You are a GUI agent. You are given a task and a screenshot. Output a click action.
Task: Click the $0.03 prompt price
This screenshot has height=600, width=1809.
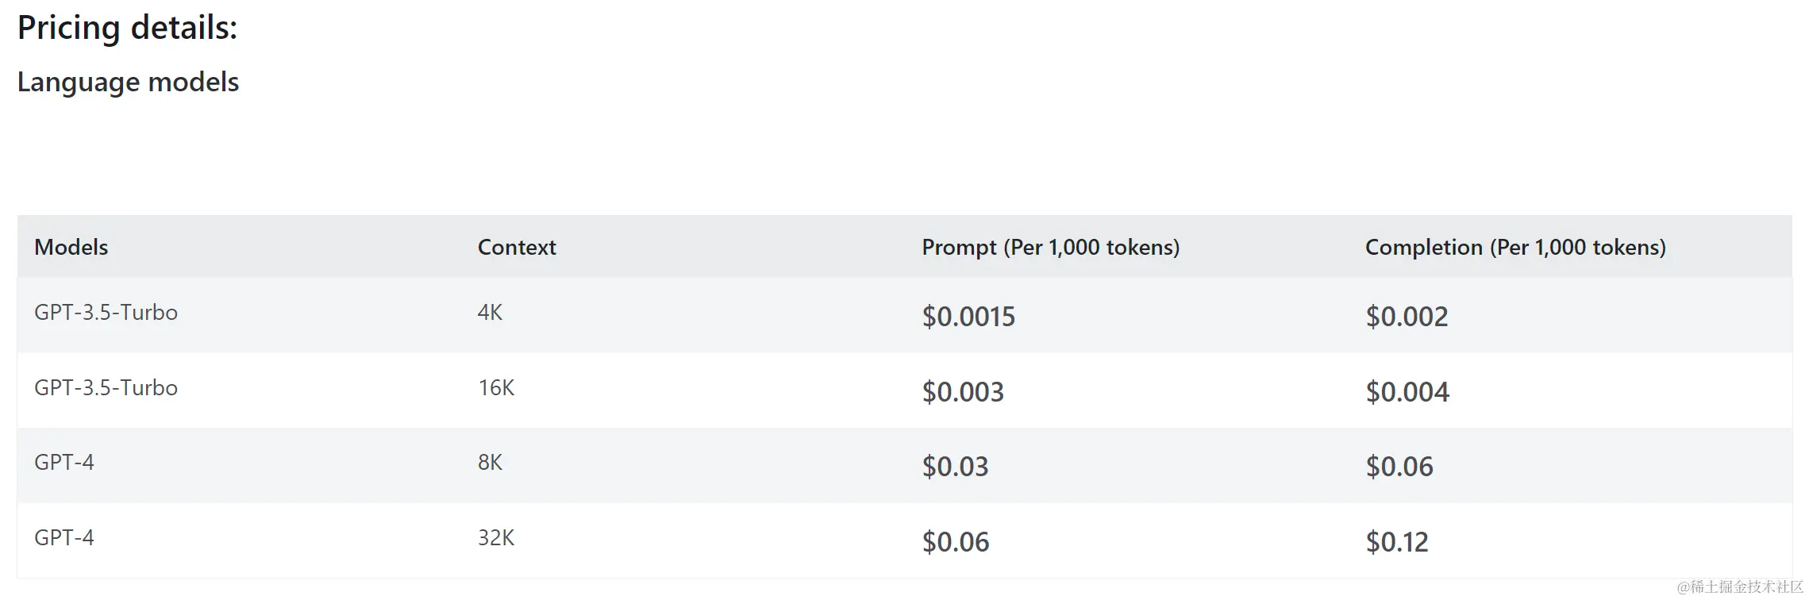pyautogui.click(x=955, y=467)
